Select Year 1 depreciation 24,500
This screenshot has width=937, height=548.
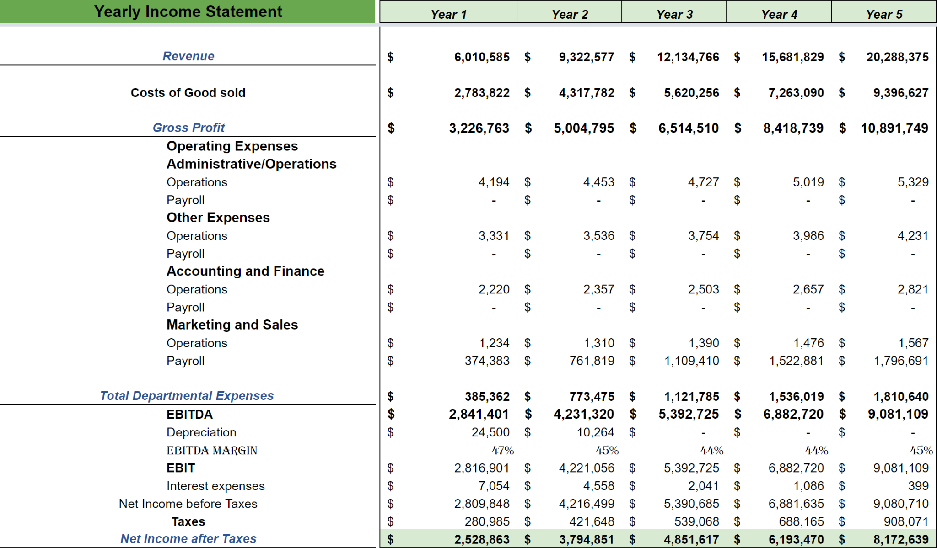490,432
